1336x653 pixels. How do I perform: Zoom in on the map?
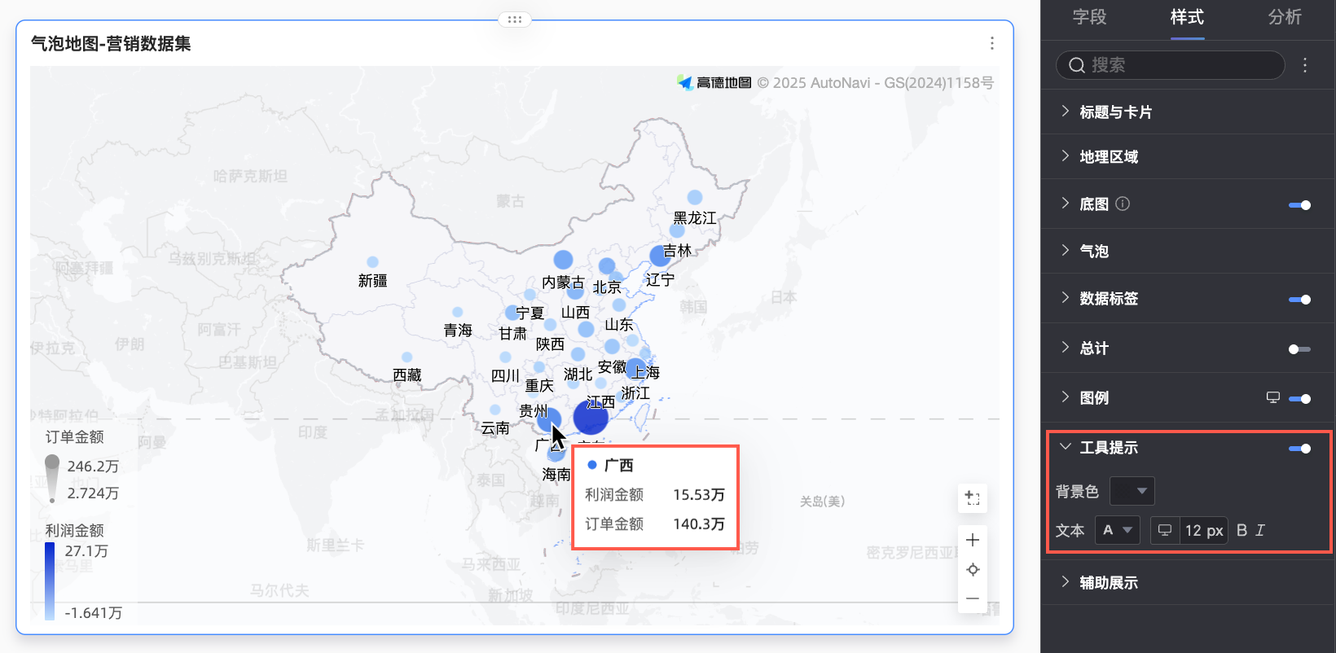click(973, 540)
